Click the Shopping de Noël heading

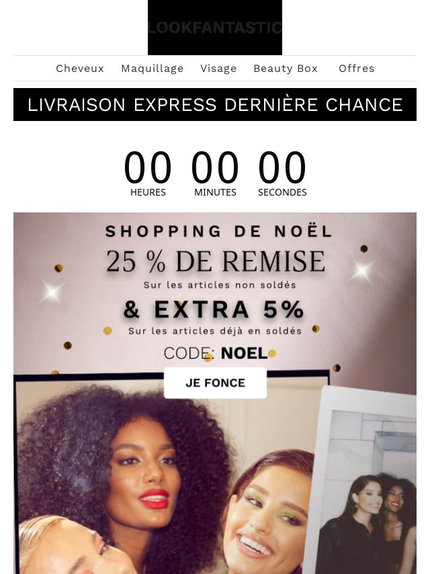pos(218,231)
